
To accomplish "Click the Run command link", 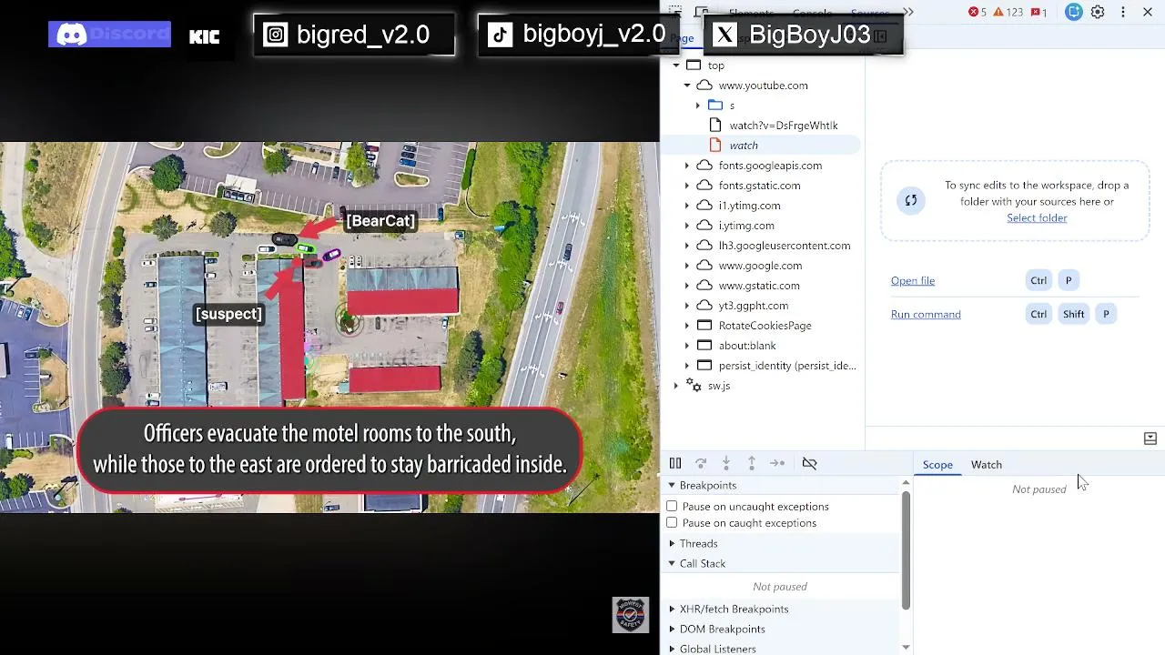I will [x=926, y=314].
